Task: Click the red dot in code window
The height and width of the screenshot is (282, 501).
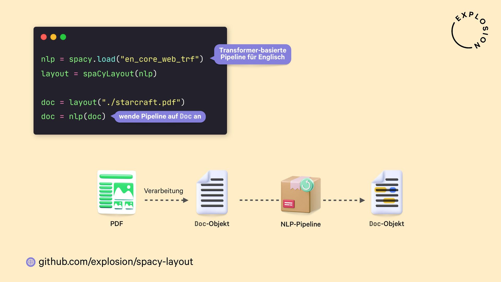Action: point(44,37)
